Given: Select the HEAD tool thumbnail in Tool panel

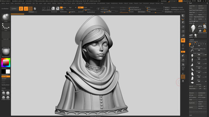Looking at the screenshot, I should coord(193,29).
